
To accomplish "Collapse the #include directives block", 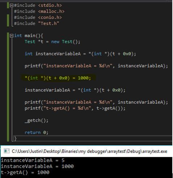I will pyautogui.click(x=12, y=5).
